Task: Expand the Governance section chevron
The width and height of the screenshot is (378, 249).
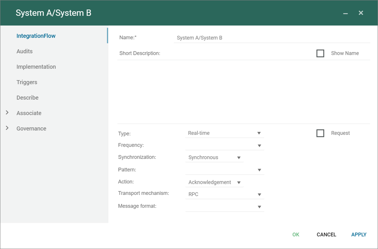Action: pyautogui.click(x=7, y=128)
